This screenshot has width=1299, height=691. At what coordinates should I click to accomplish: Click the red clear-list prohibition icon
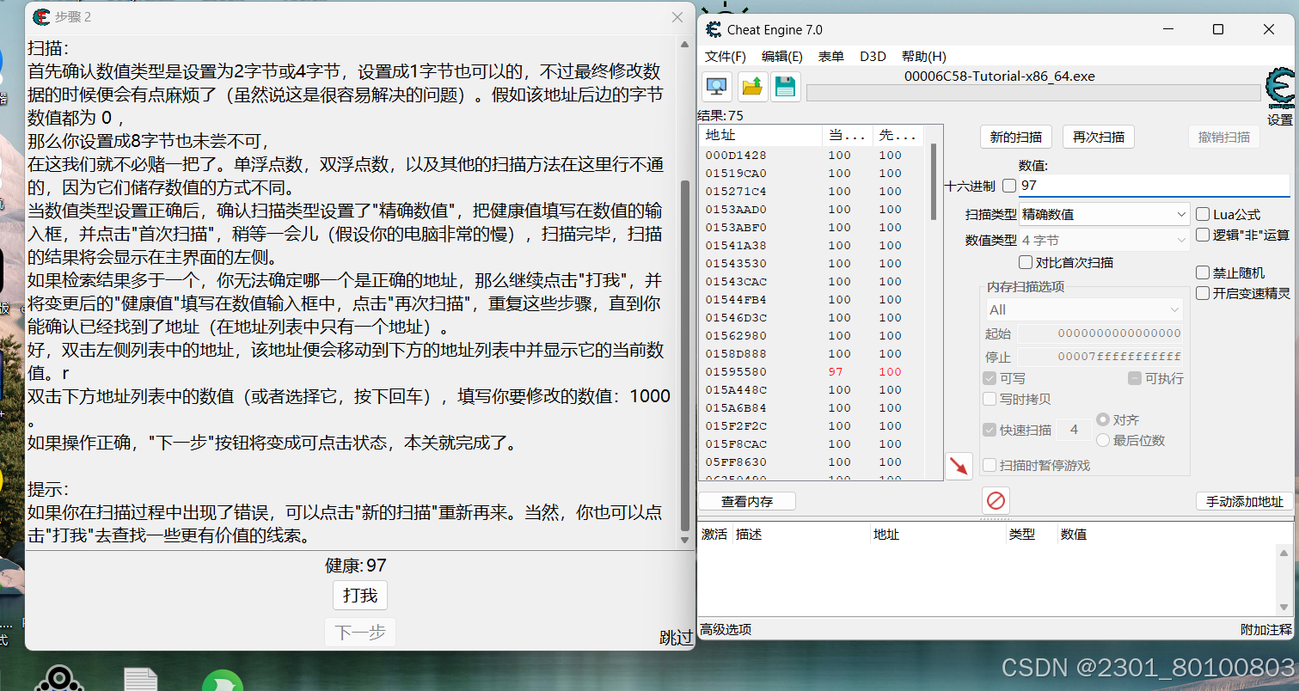click(x=996, y=500)
